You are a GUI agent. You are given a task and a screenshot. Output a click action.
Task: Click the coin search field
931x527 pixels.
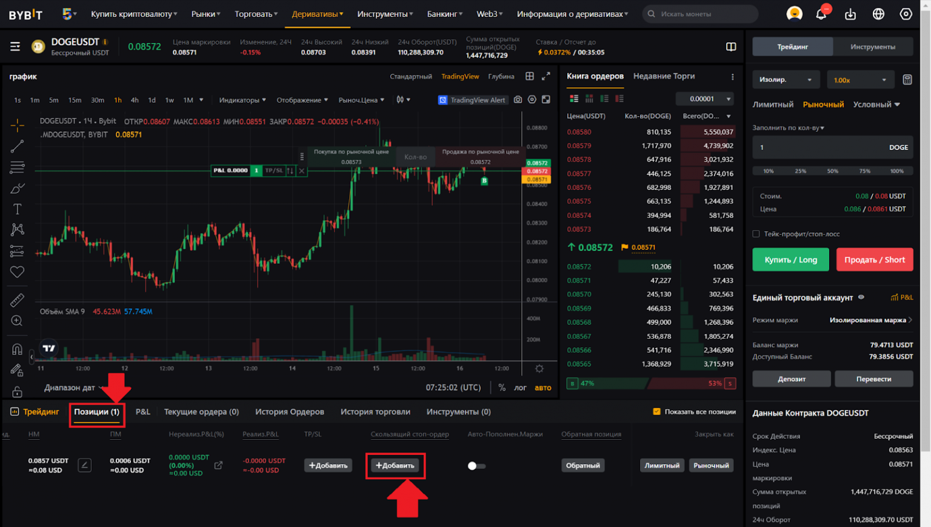coord(703,14)
